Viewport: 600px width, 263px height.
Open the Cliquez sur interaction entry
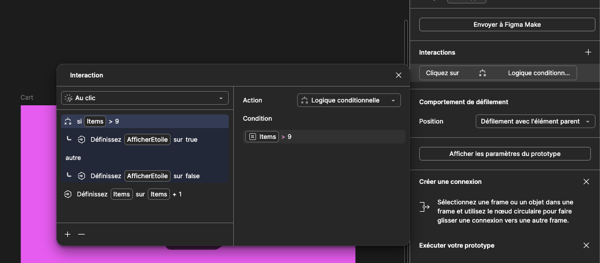[x=497, y=73]
